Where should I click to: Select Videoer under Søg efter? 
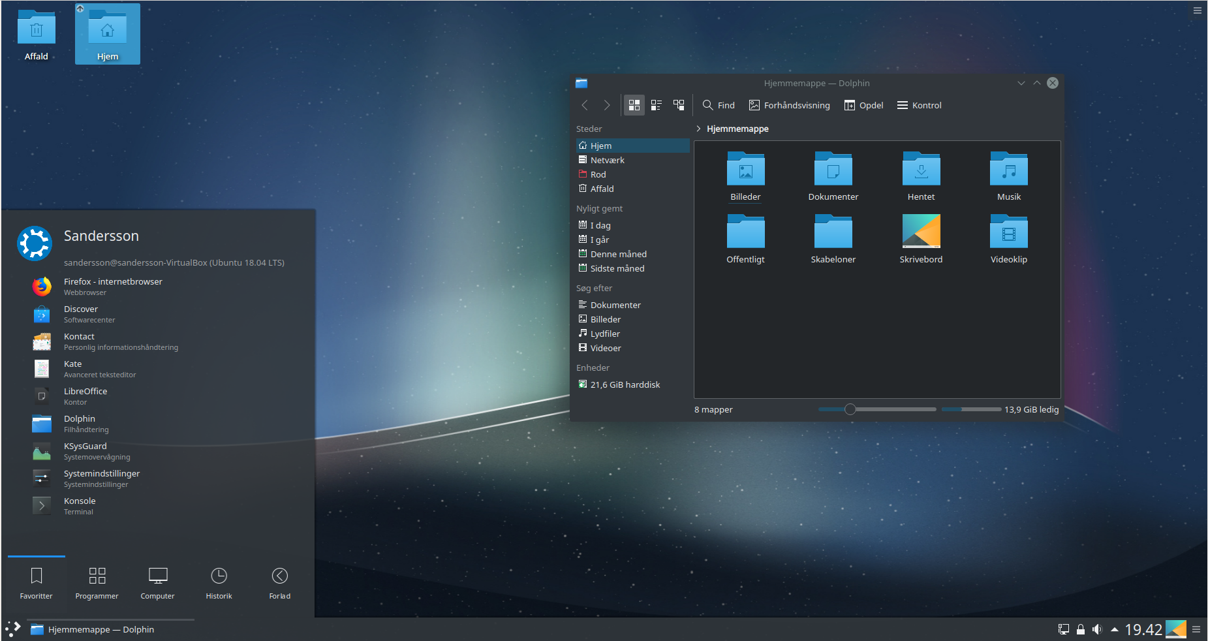click(x=632, y=348)
